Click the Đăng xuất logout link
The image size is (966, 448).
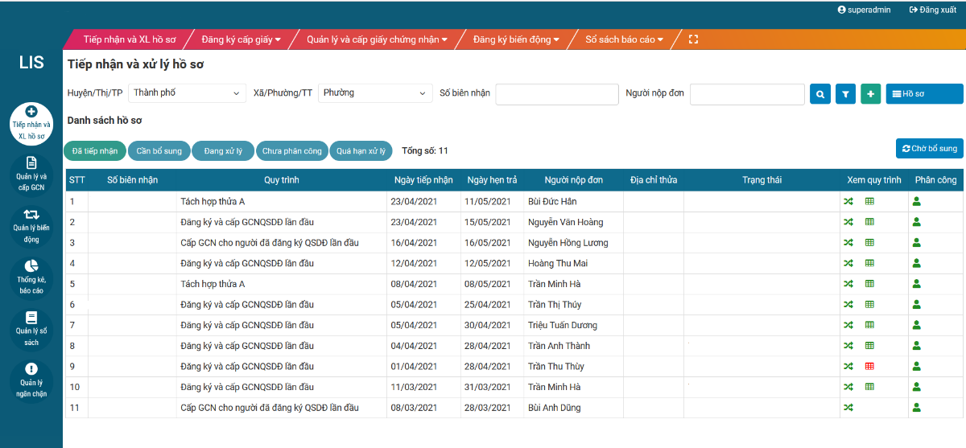(932, 10)
